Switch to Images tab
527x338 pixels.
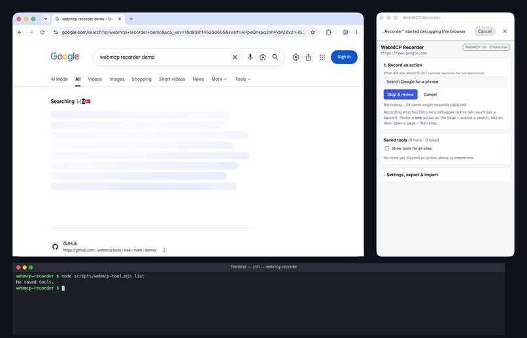(x=116, y=79)
